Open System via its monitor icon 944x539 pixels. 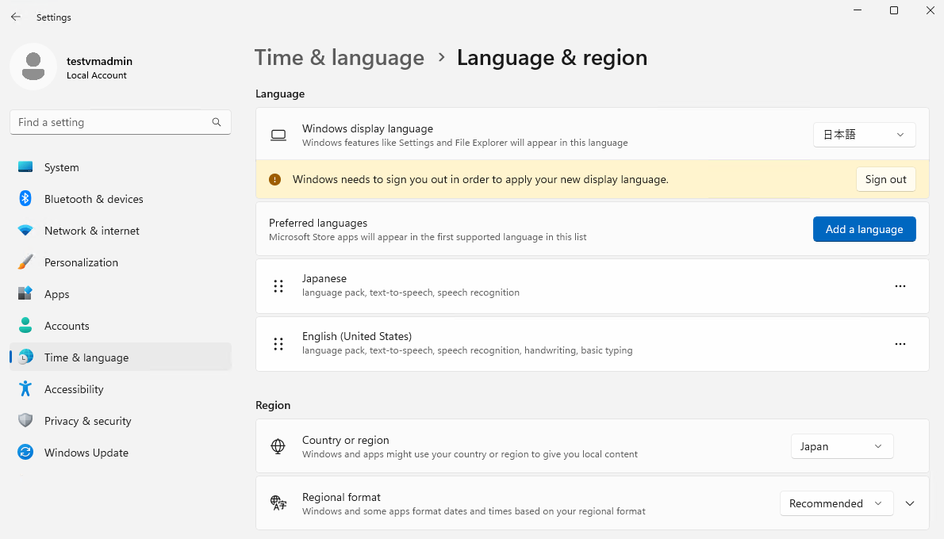point(25,167)
